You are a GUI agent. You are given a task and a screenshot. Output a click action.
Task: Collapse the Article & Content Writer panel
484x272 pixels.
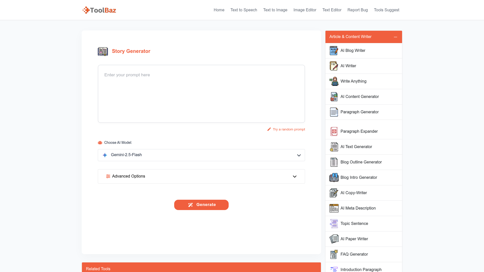click(x=395, y=37)
